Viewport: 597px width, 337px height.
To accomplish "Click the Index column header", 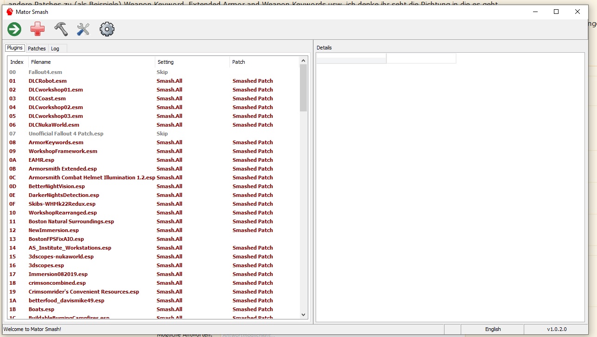I will point(17,62).
